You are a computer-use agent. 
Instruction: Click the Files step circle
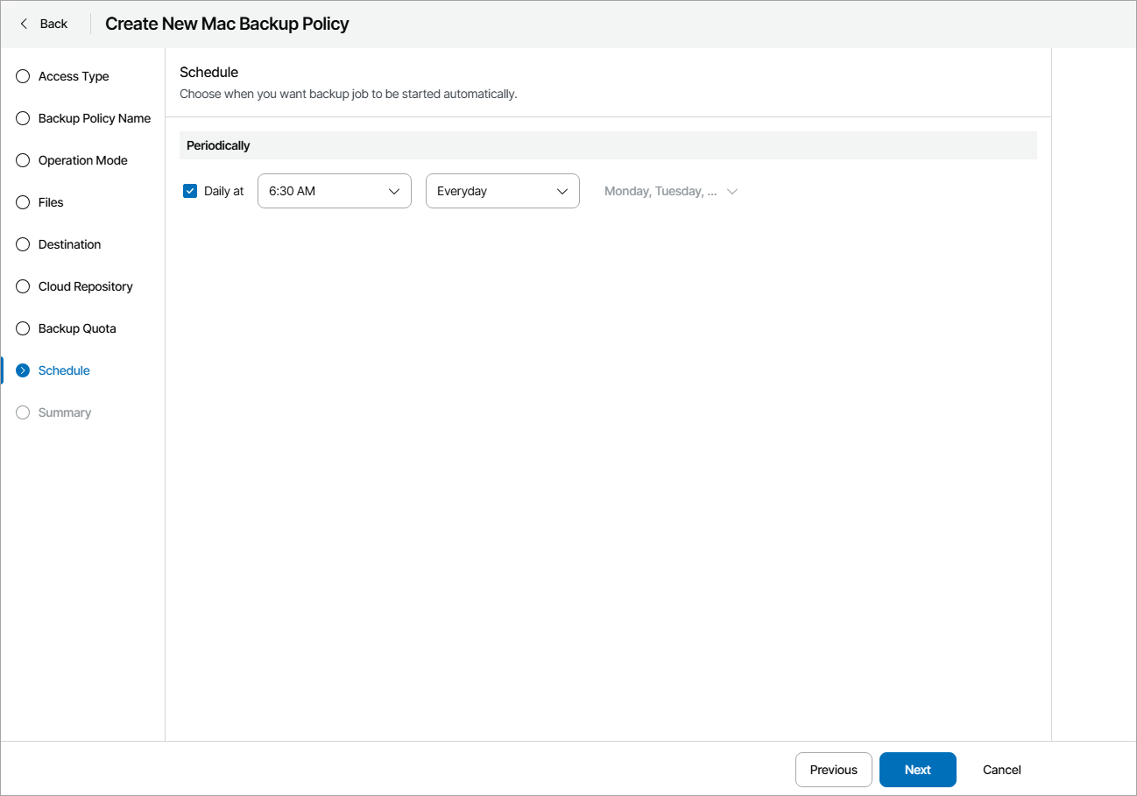[x=22, y=202]
